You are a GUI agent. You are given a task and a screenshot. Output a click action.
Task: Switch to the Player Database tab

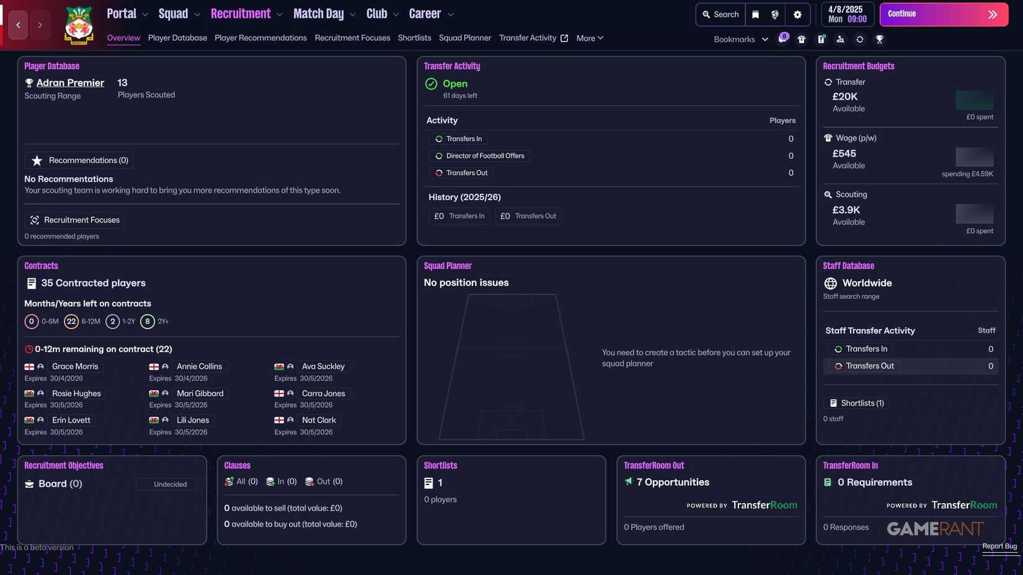[x=177, y=38]
